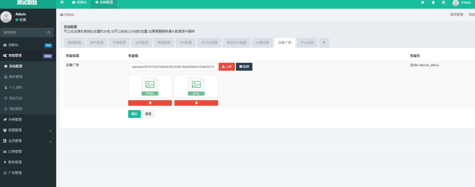Click the home icon in top bar
The width and height of the screenshot is (475, 187).
coord(423,3)
